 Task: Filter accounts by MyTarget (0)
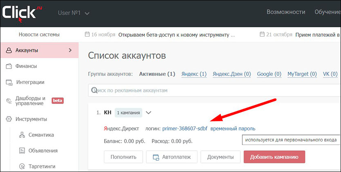[x=302, y=74]
